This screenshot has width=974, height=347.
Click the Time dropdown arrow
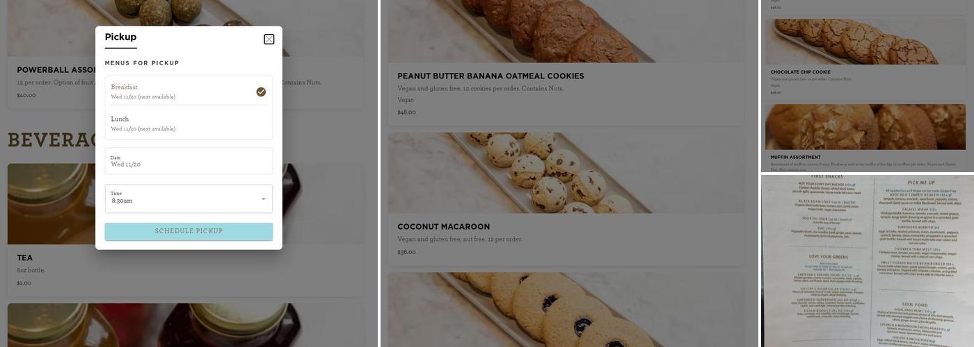[x=263, y=199]
